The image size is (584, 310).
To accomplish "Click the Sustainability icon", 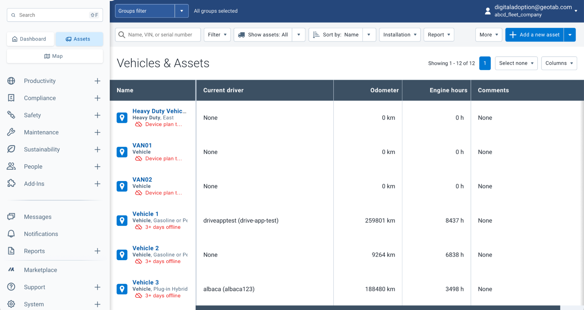I will [11, 149].
